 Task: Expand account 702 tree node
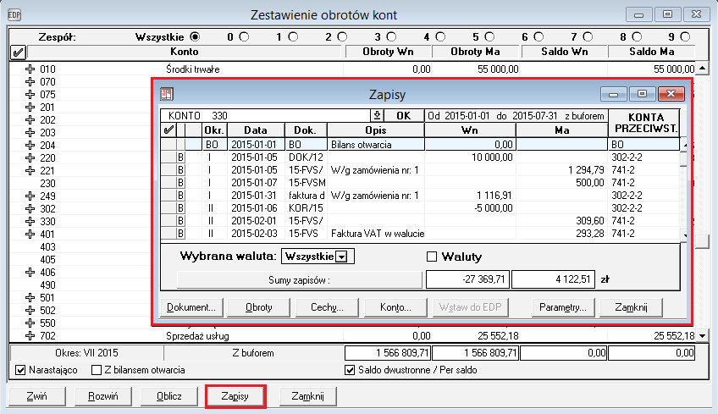(x=30, y=336)
